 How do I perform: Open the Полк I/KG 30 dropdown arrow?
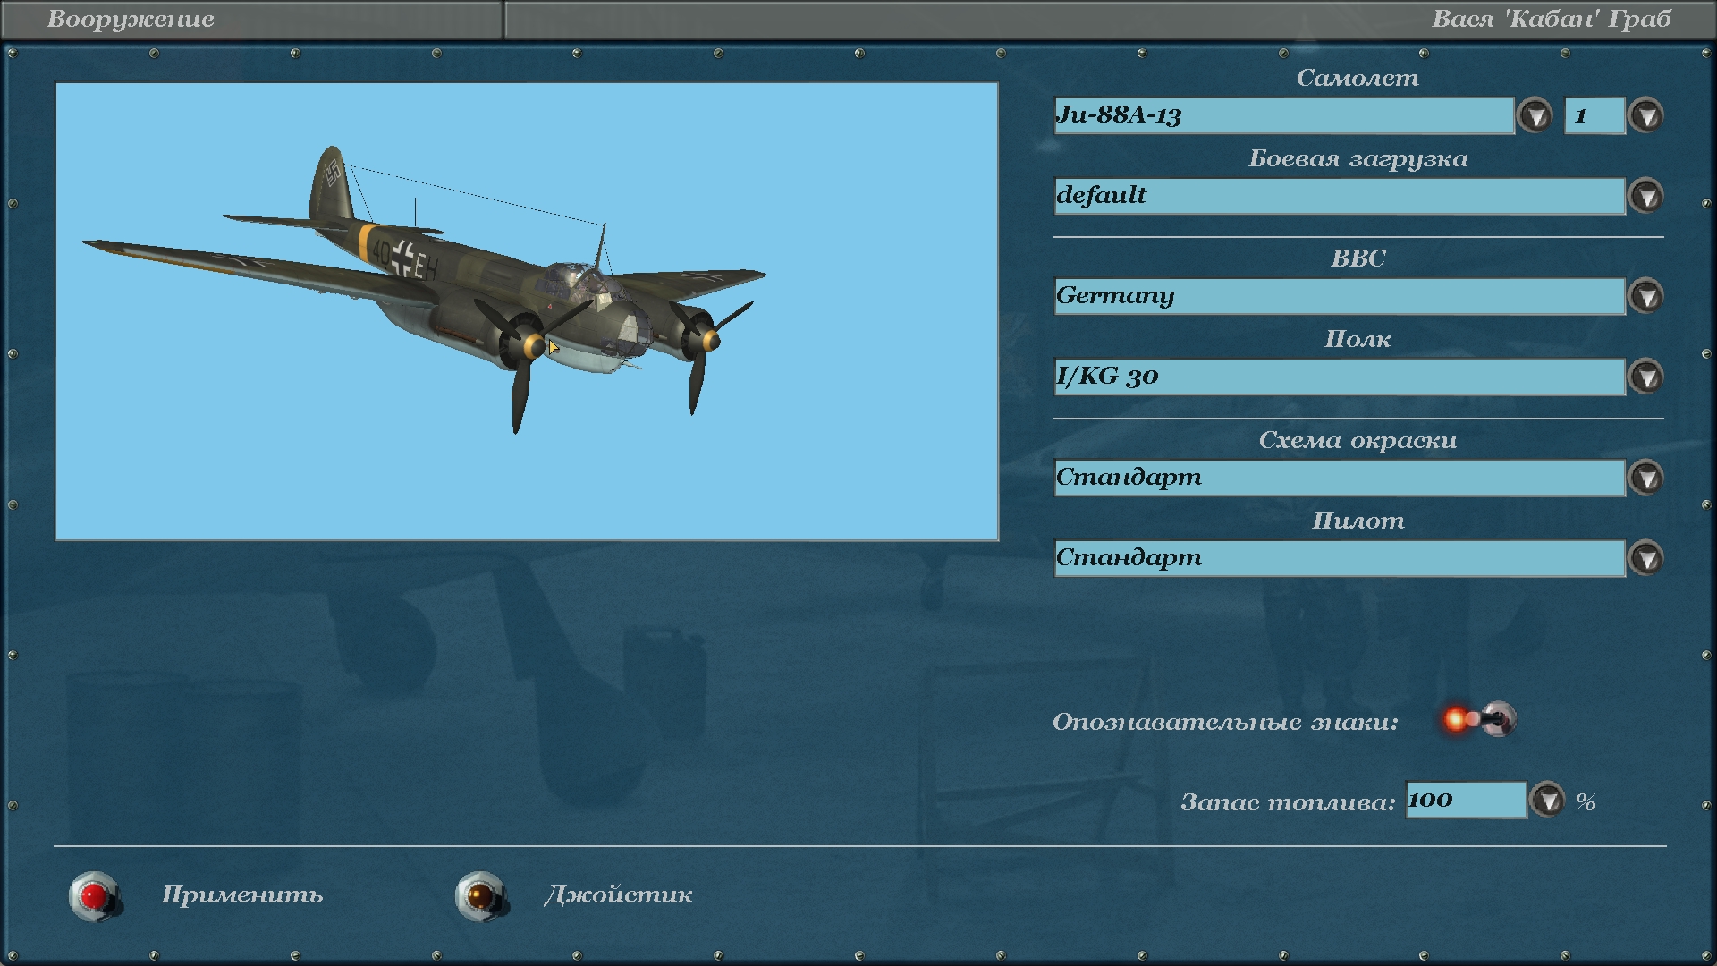(1646, 377)
